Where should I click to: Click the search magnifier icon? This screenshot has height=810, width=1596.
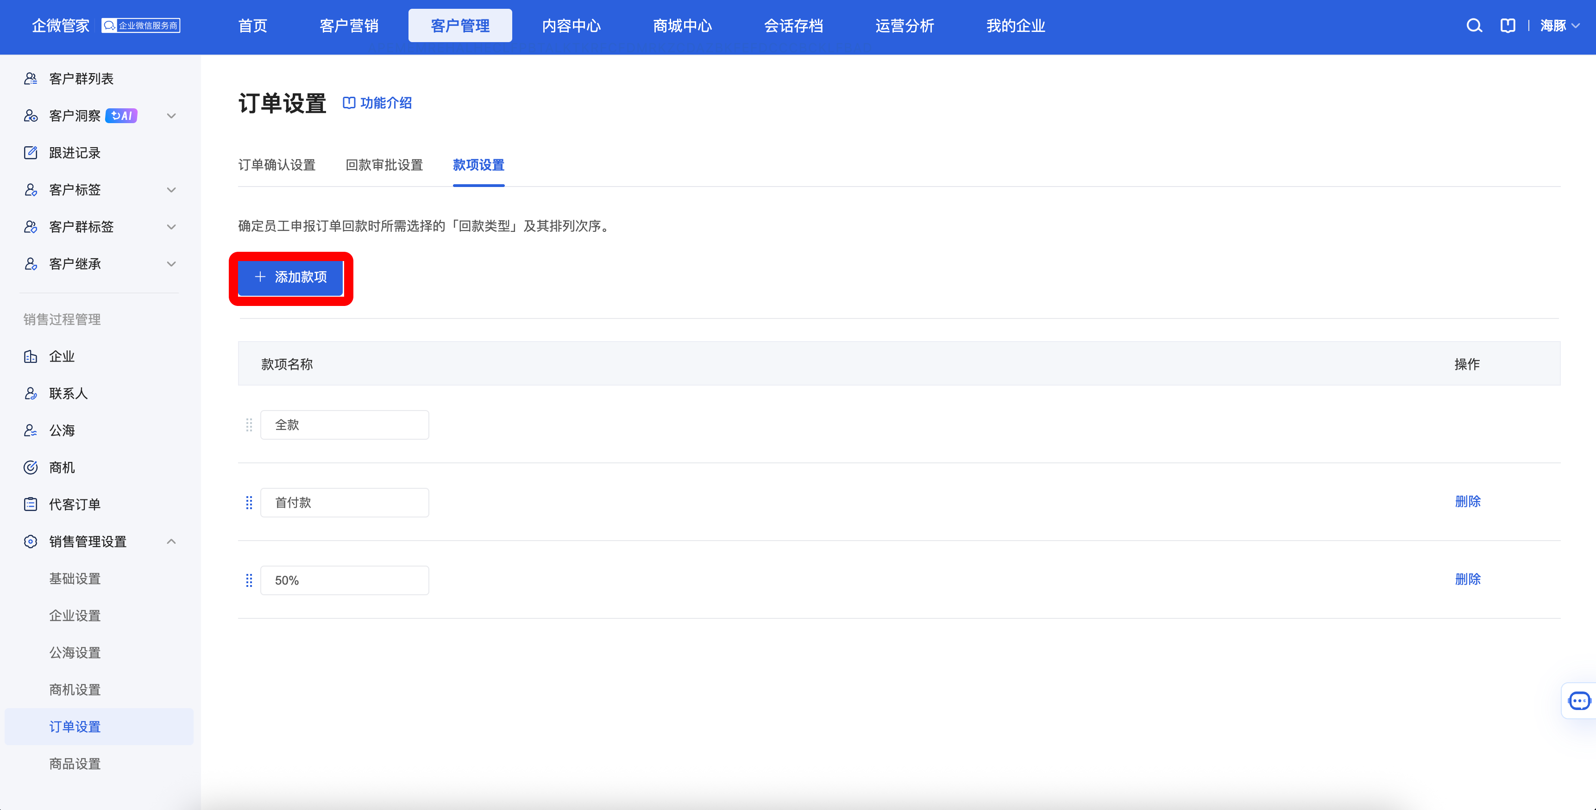coord(1474,25)
